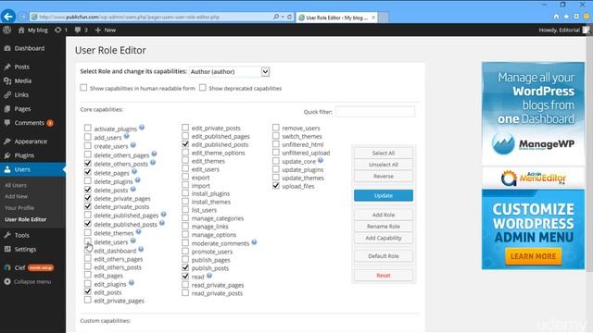
Task: Check the remove_users capability
Action: coord(276,128)
